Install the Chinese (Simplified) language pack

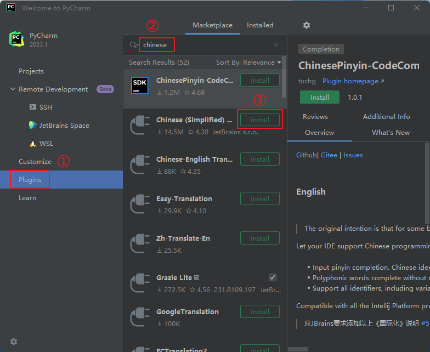click(260, 120)
